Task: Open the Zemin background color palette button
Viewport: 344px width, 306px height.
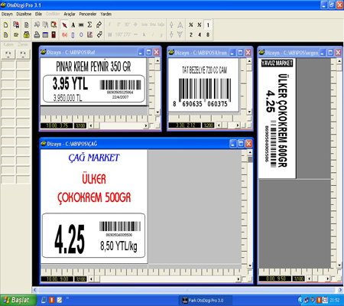Action: (x=23, y=54)
